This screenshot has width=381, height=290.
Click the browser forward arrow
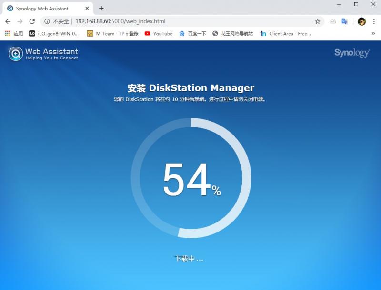tap(20, 21)
